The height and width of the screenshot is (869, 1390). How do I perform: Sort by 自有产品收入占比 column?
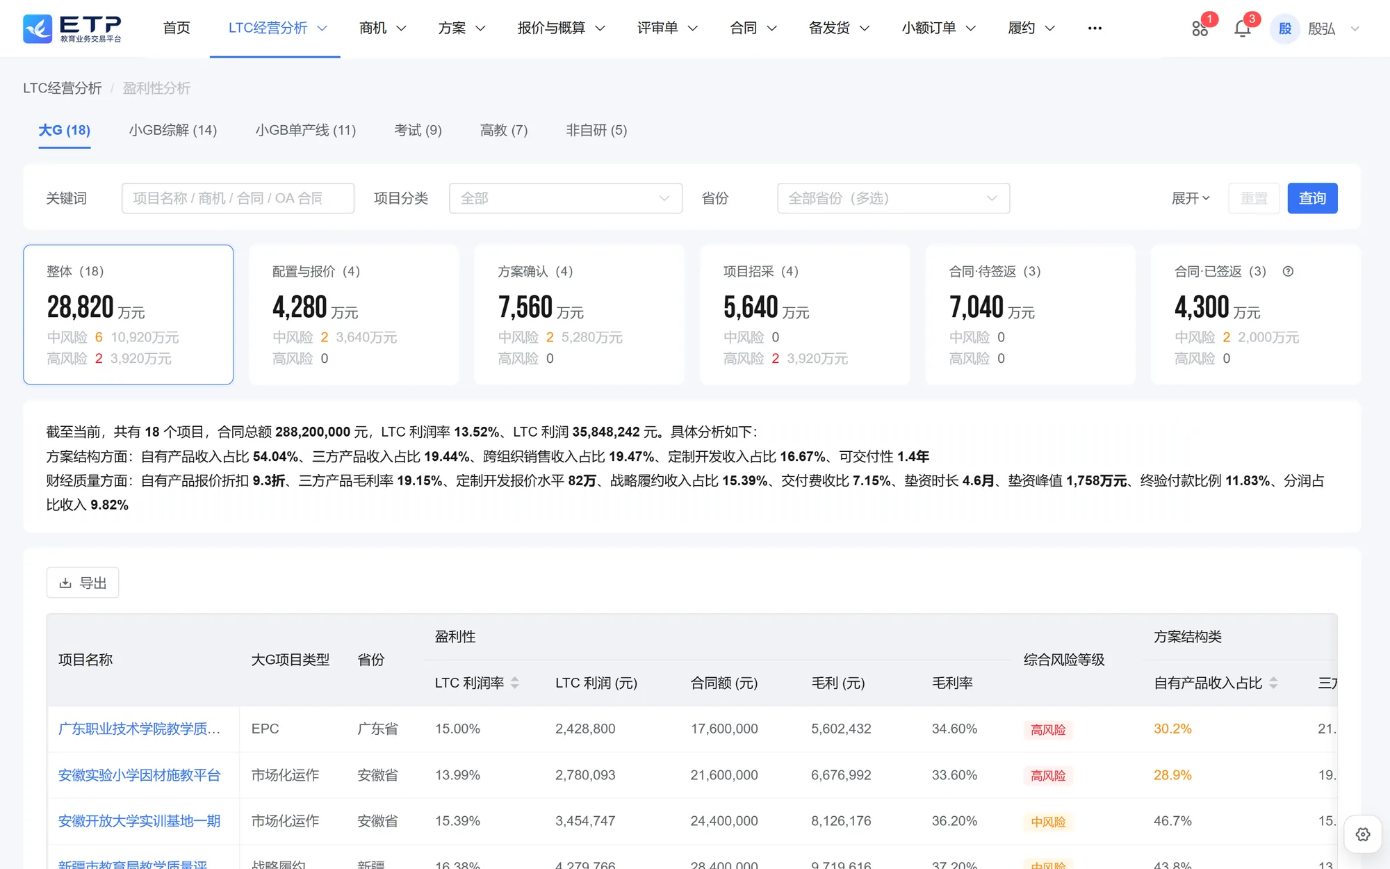(x=1273, y=683)
